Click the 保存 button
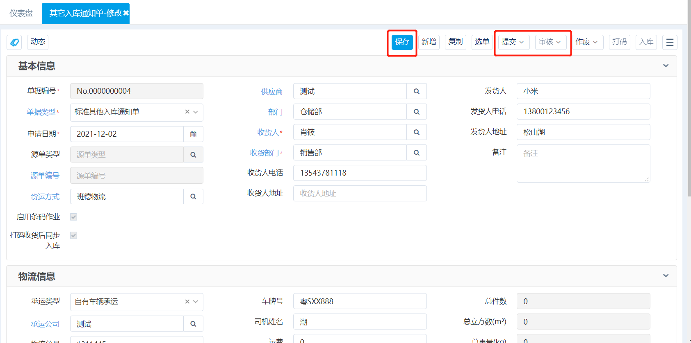 pyautogui.click(x=402, y=42)
